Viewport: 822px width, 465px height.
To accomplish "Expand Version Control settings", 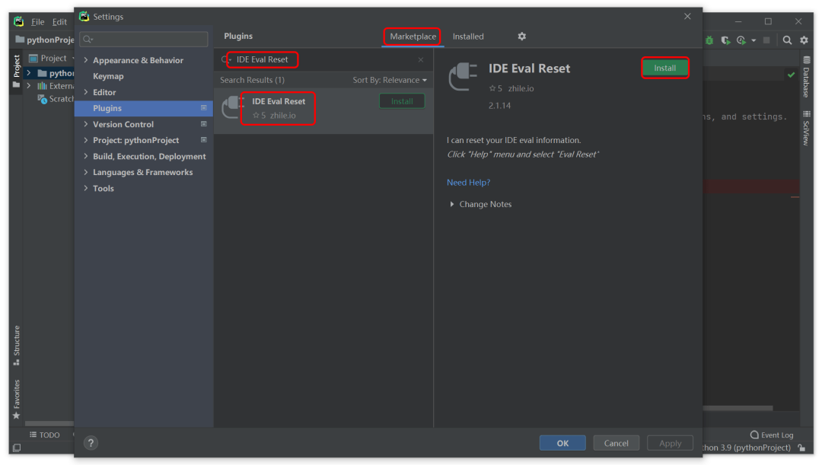I will coord(86,124).
